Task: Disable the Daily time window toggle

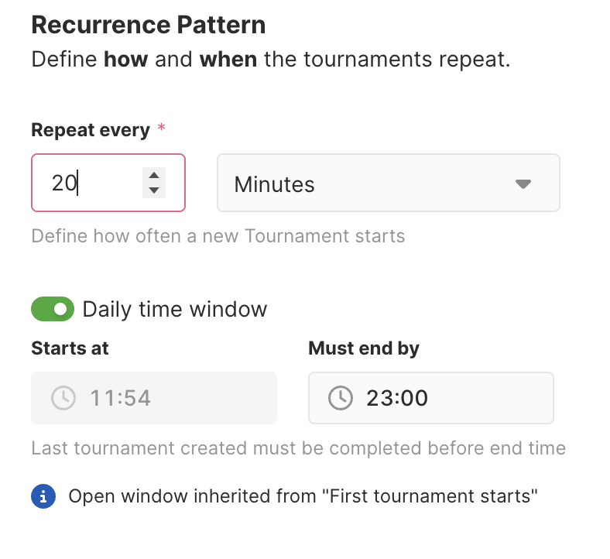Action: 53,310
